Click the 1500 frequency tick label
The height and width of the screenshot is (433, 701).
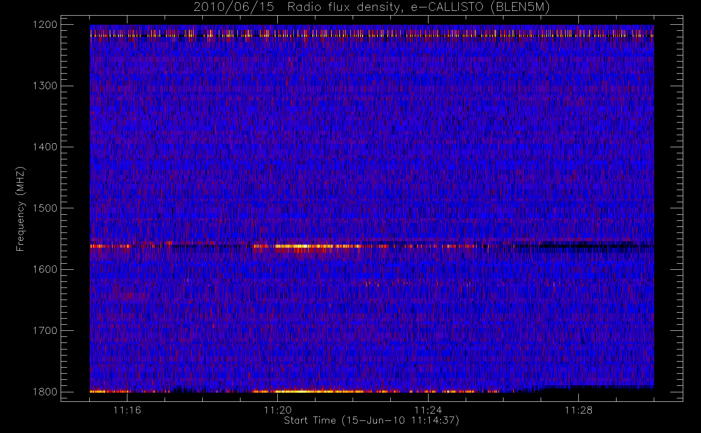pyautogui.click(x=45, y=208)
